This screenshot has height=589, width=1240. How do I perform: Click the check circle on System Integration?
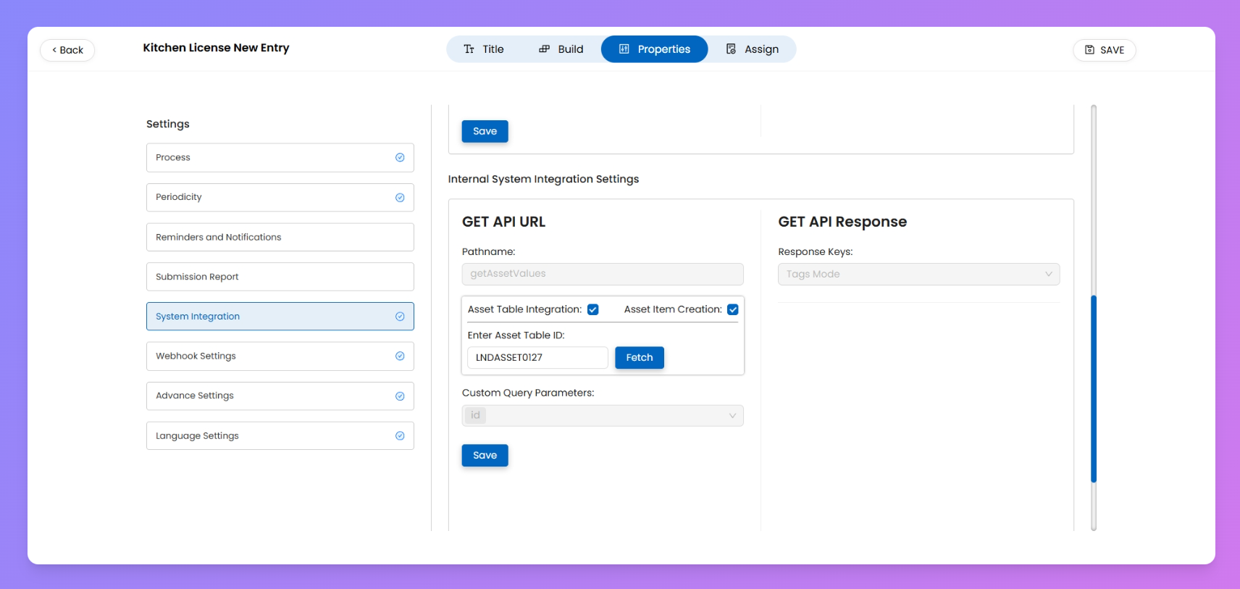pos(400,317)
